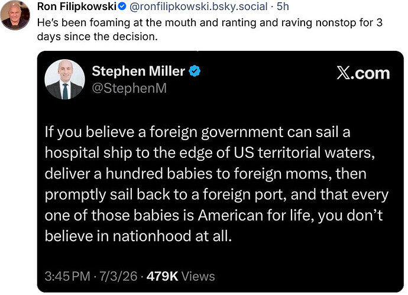Screen dimensions: 408x295
Task: Click Stephen Miller's verified checkmark badge
Action: [195, 71]
